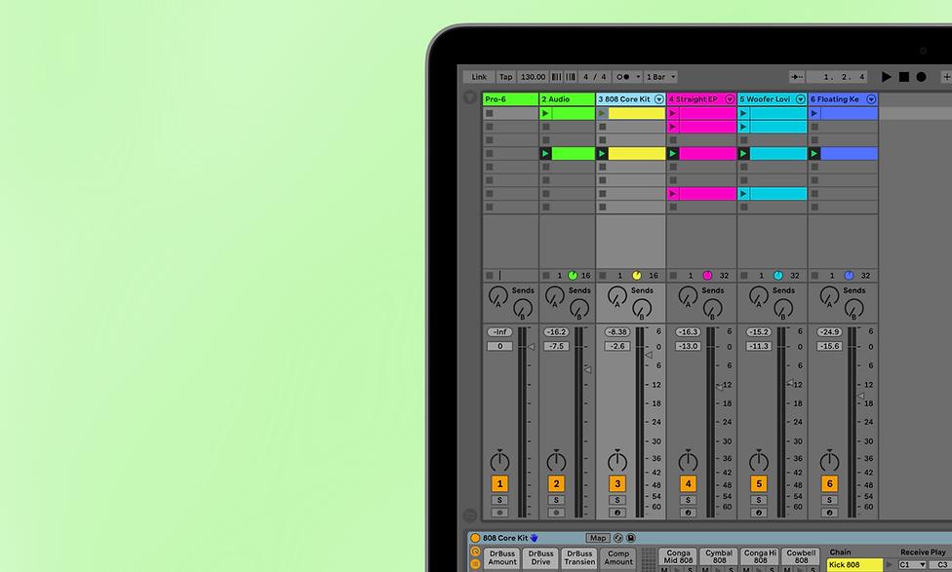952x572 pixels.
Task: Click the 130.00 tempo field
Action: point(534,77)
